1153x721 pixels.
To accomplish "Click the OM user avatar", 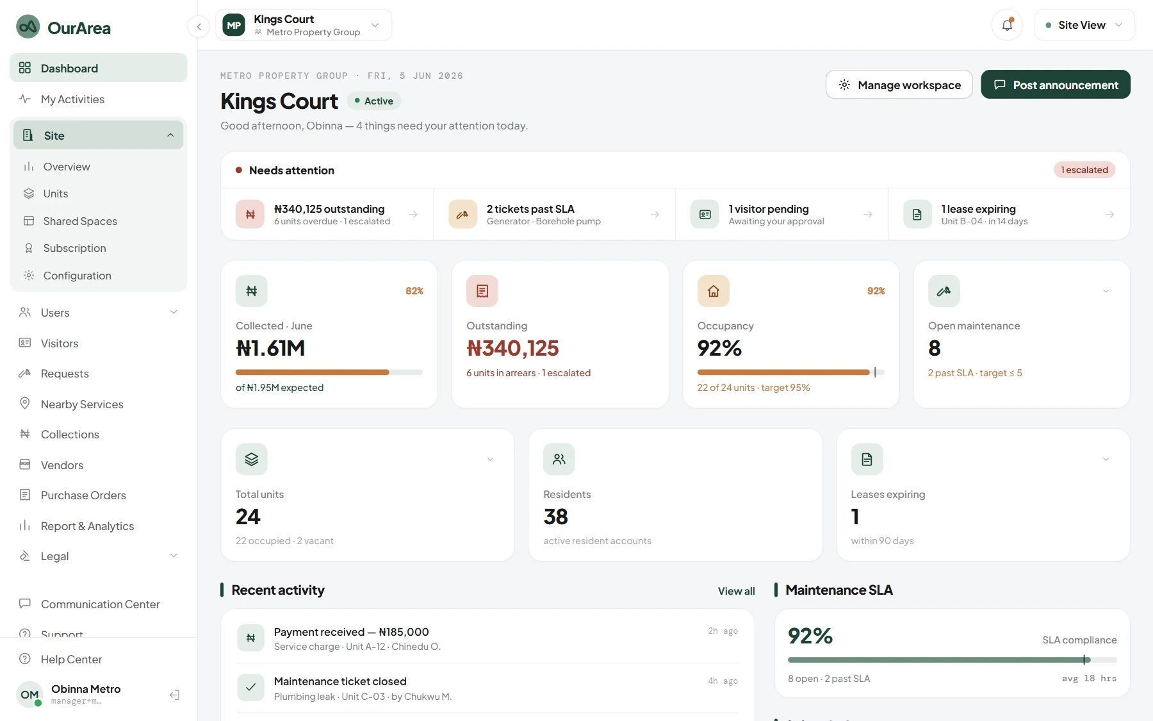I will (29, 695).
